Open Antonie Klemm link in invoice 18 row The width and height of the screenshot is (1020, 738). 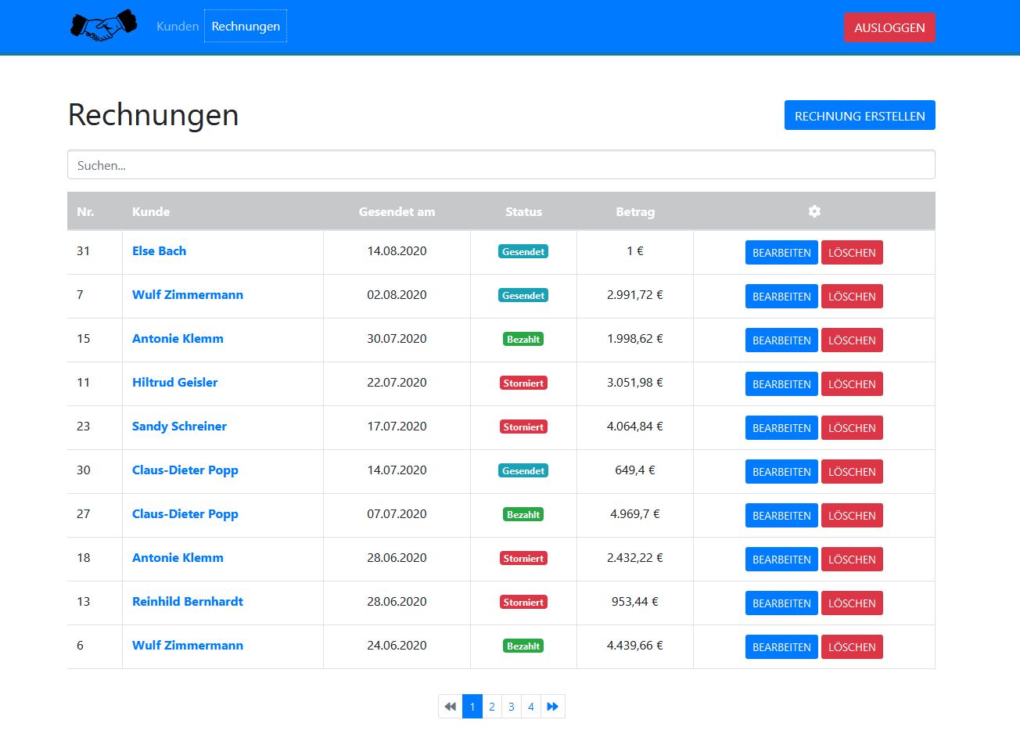click(178, 558)
